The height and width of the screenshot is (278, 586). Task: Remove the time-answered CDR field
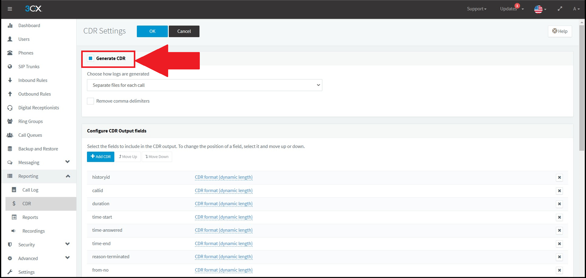tap(559, 230)
